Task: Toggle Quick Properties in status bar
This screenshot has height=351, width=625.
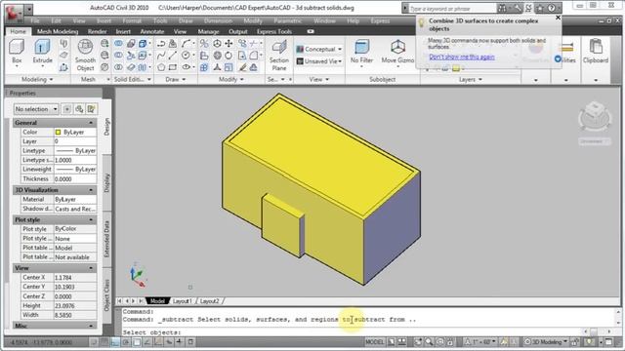Action: click(x=190, y=342)
